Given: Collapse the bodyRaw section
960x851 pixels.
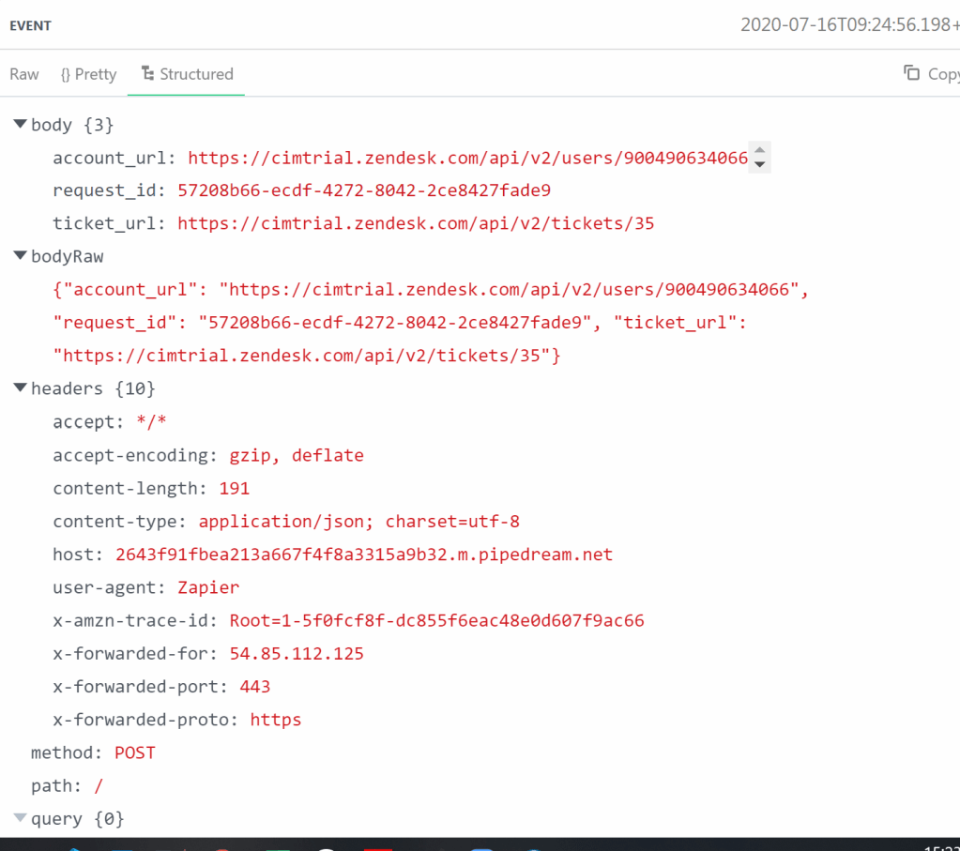Looking at the screenshot, I should pyautogui.click(x=20, y=256).
